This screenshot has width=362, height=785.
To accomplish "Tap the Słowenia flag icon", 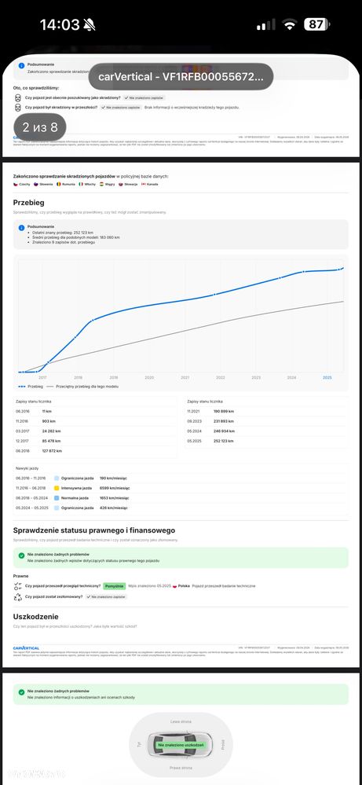I will pos(36,184).
